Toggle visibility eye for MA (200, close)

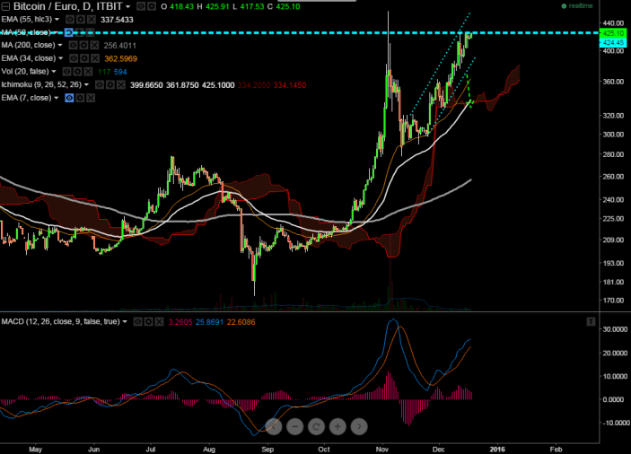pyautogui.click(x=73, y=46)
